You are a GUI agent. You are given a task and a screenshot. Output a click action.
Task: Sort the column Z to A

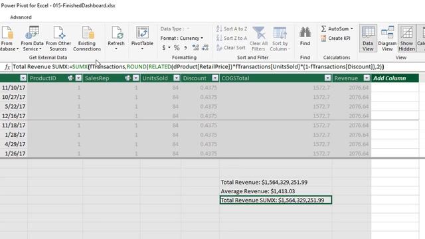pos(232,39)
